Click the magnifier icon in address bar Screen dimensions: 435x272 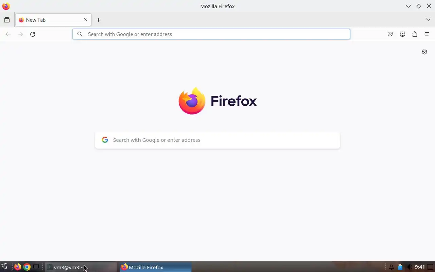tap(80, 34)
